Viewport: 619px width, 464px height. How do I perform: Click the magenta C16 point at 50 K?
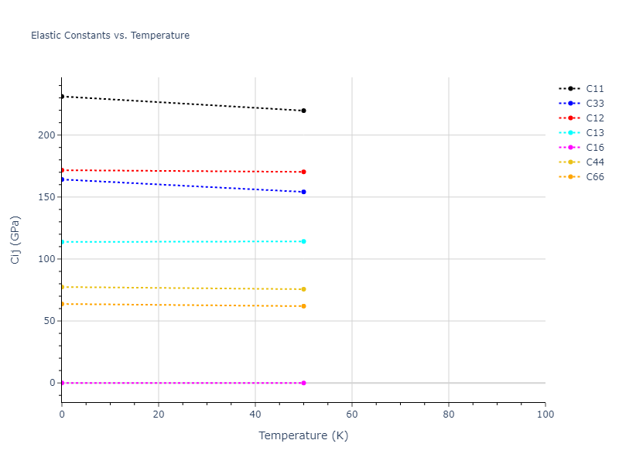[303, 383]
